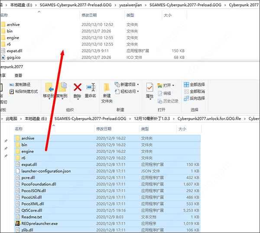Expand chevron after 12月10最新补丁1.0.3 breadcrumb
Screen dimensions: 260x233
(x=174, y=119)
